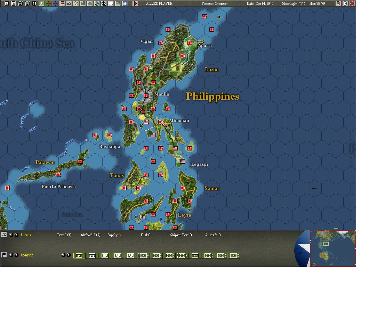The height and width of the screenshot is (312, 369).
Task: Page unit list left with arrow
Action: point(63,255)
